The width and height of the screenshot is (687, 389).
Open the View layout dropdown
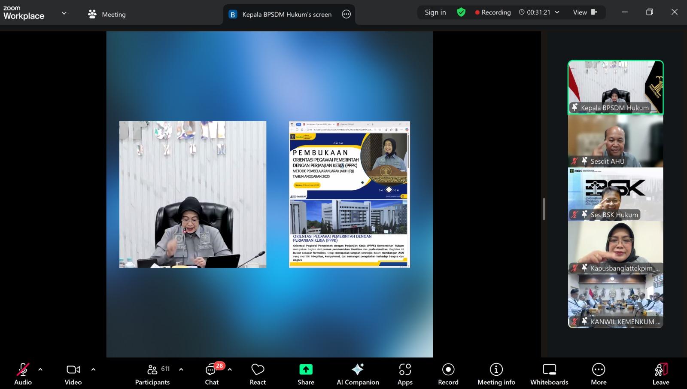[585, 12]
